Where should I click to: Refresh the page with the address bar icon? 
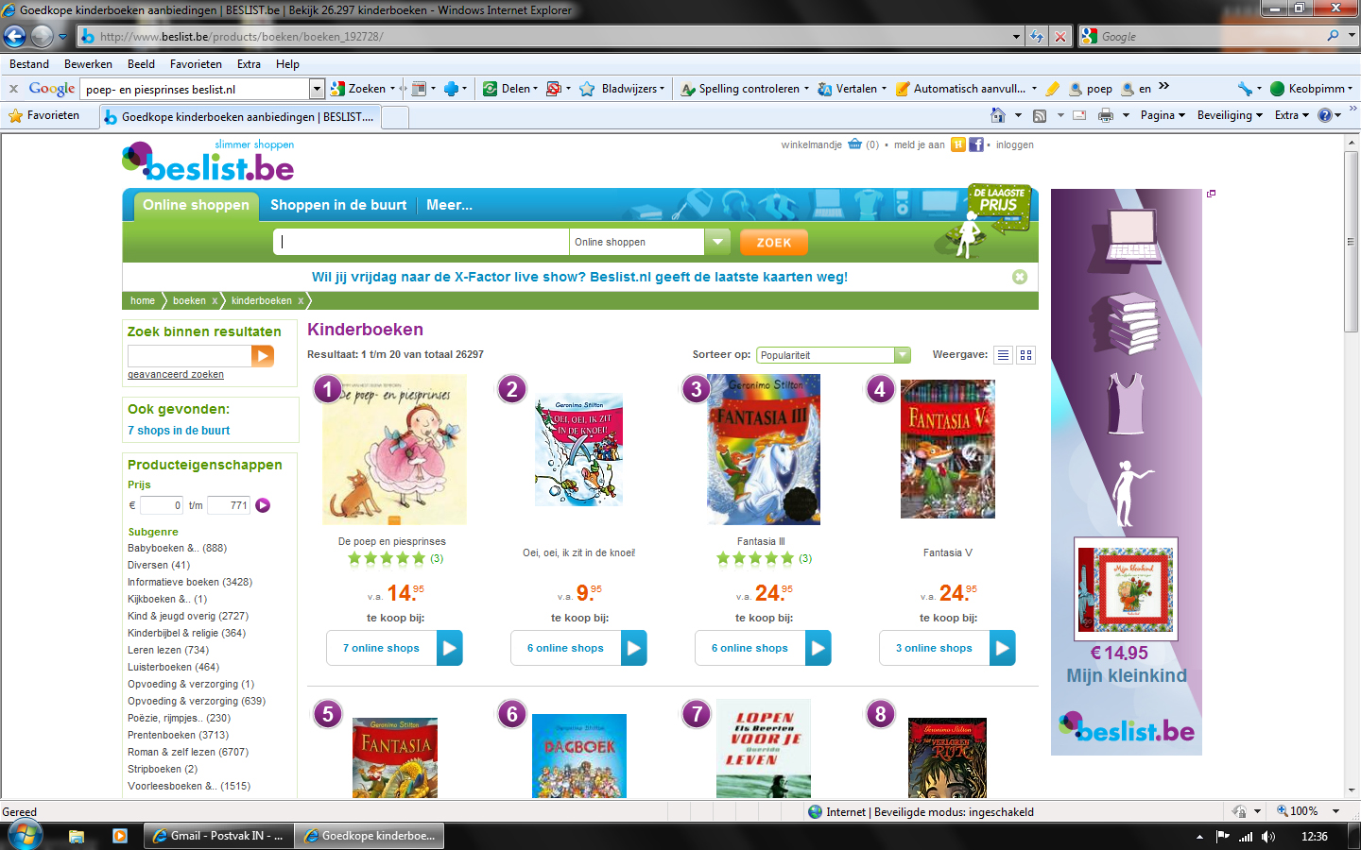tap(1037, 36)
